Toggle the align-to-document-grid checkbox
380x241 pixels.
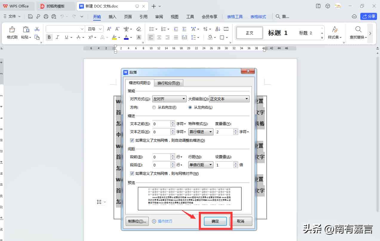(x=132, y=173)
